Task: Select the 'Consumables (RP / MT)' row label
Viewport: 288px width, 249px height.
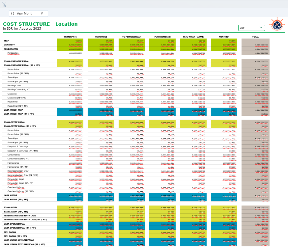Action: coord(18,159)
